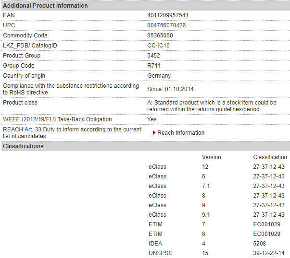
Task: Select the Product Group value 5452
Action: [153, 56]
